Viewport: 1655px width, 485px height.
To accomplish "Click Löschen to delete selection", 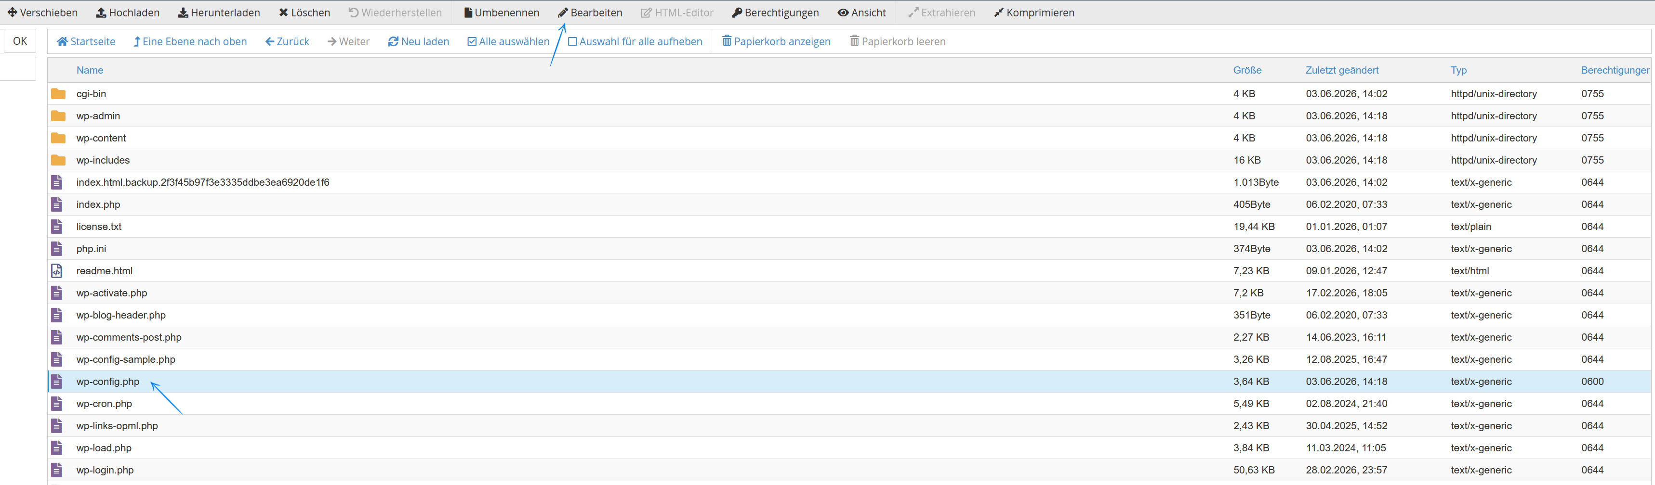I will [305, 13].
